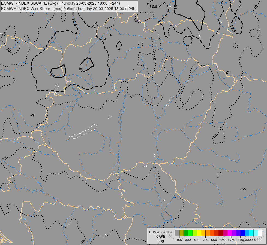Click the legend value '900'
267x245 pixels.
[x=214, y=240]
